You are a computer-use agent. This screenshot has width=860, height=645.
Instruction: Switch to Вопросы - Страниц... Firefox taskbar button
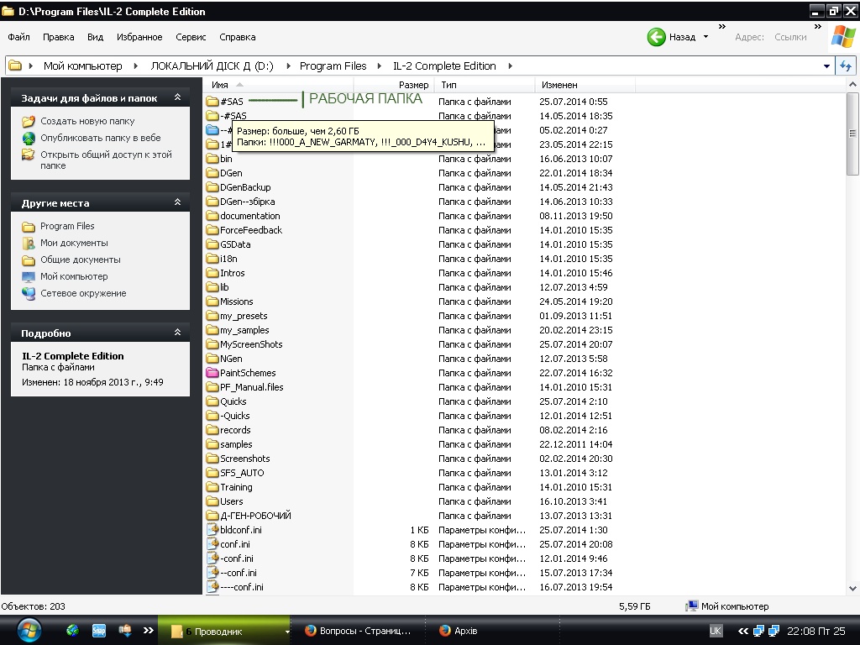(358, 631)
